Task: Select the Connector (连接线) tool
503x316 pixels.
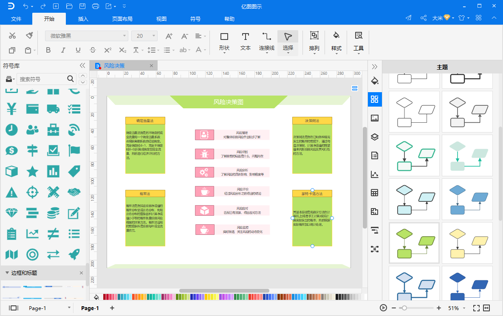Action: tap(266, 41)
